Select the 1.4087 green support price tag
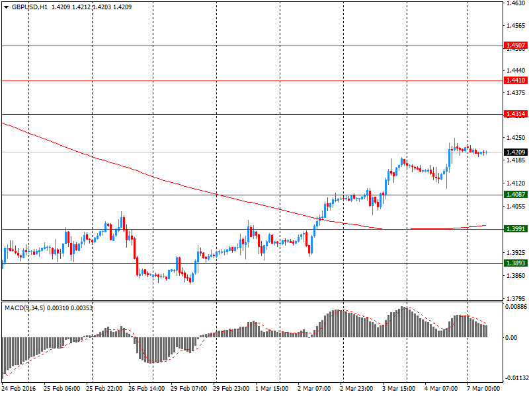Image resolution: width=529 pixels, height=396 pixels. [x=516, y=195]
